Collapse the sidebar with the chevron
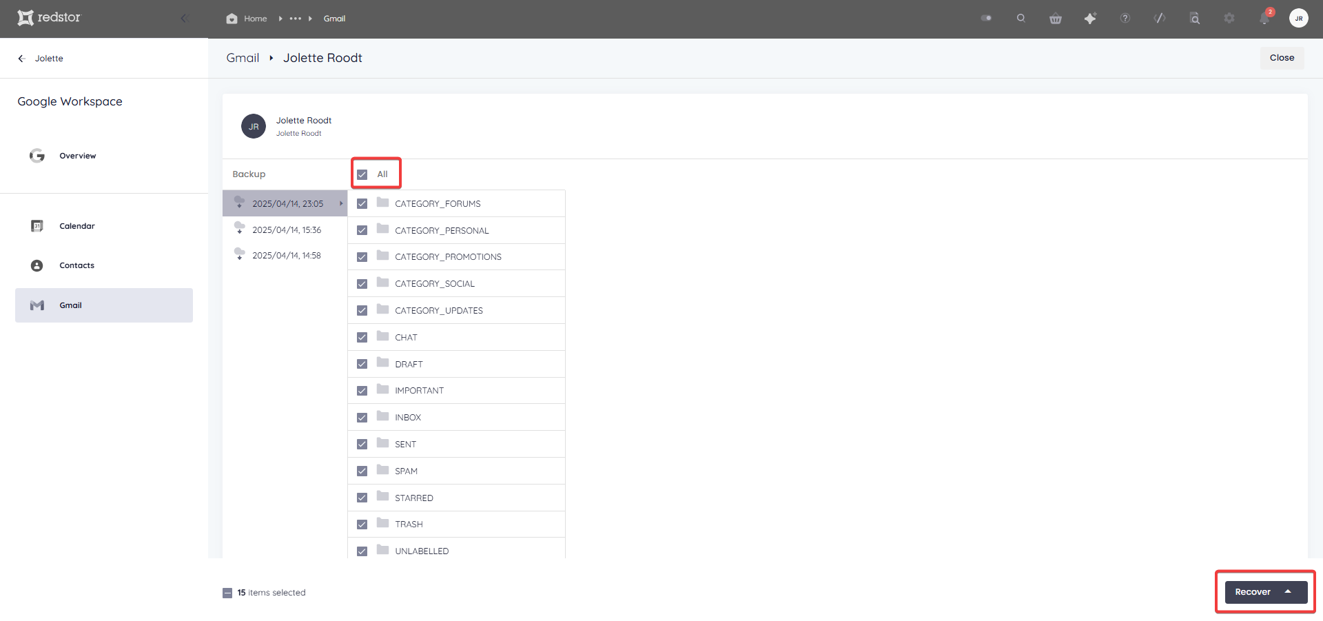The image size is (1323, 621). [x=183, y=19]
